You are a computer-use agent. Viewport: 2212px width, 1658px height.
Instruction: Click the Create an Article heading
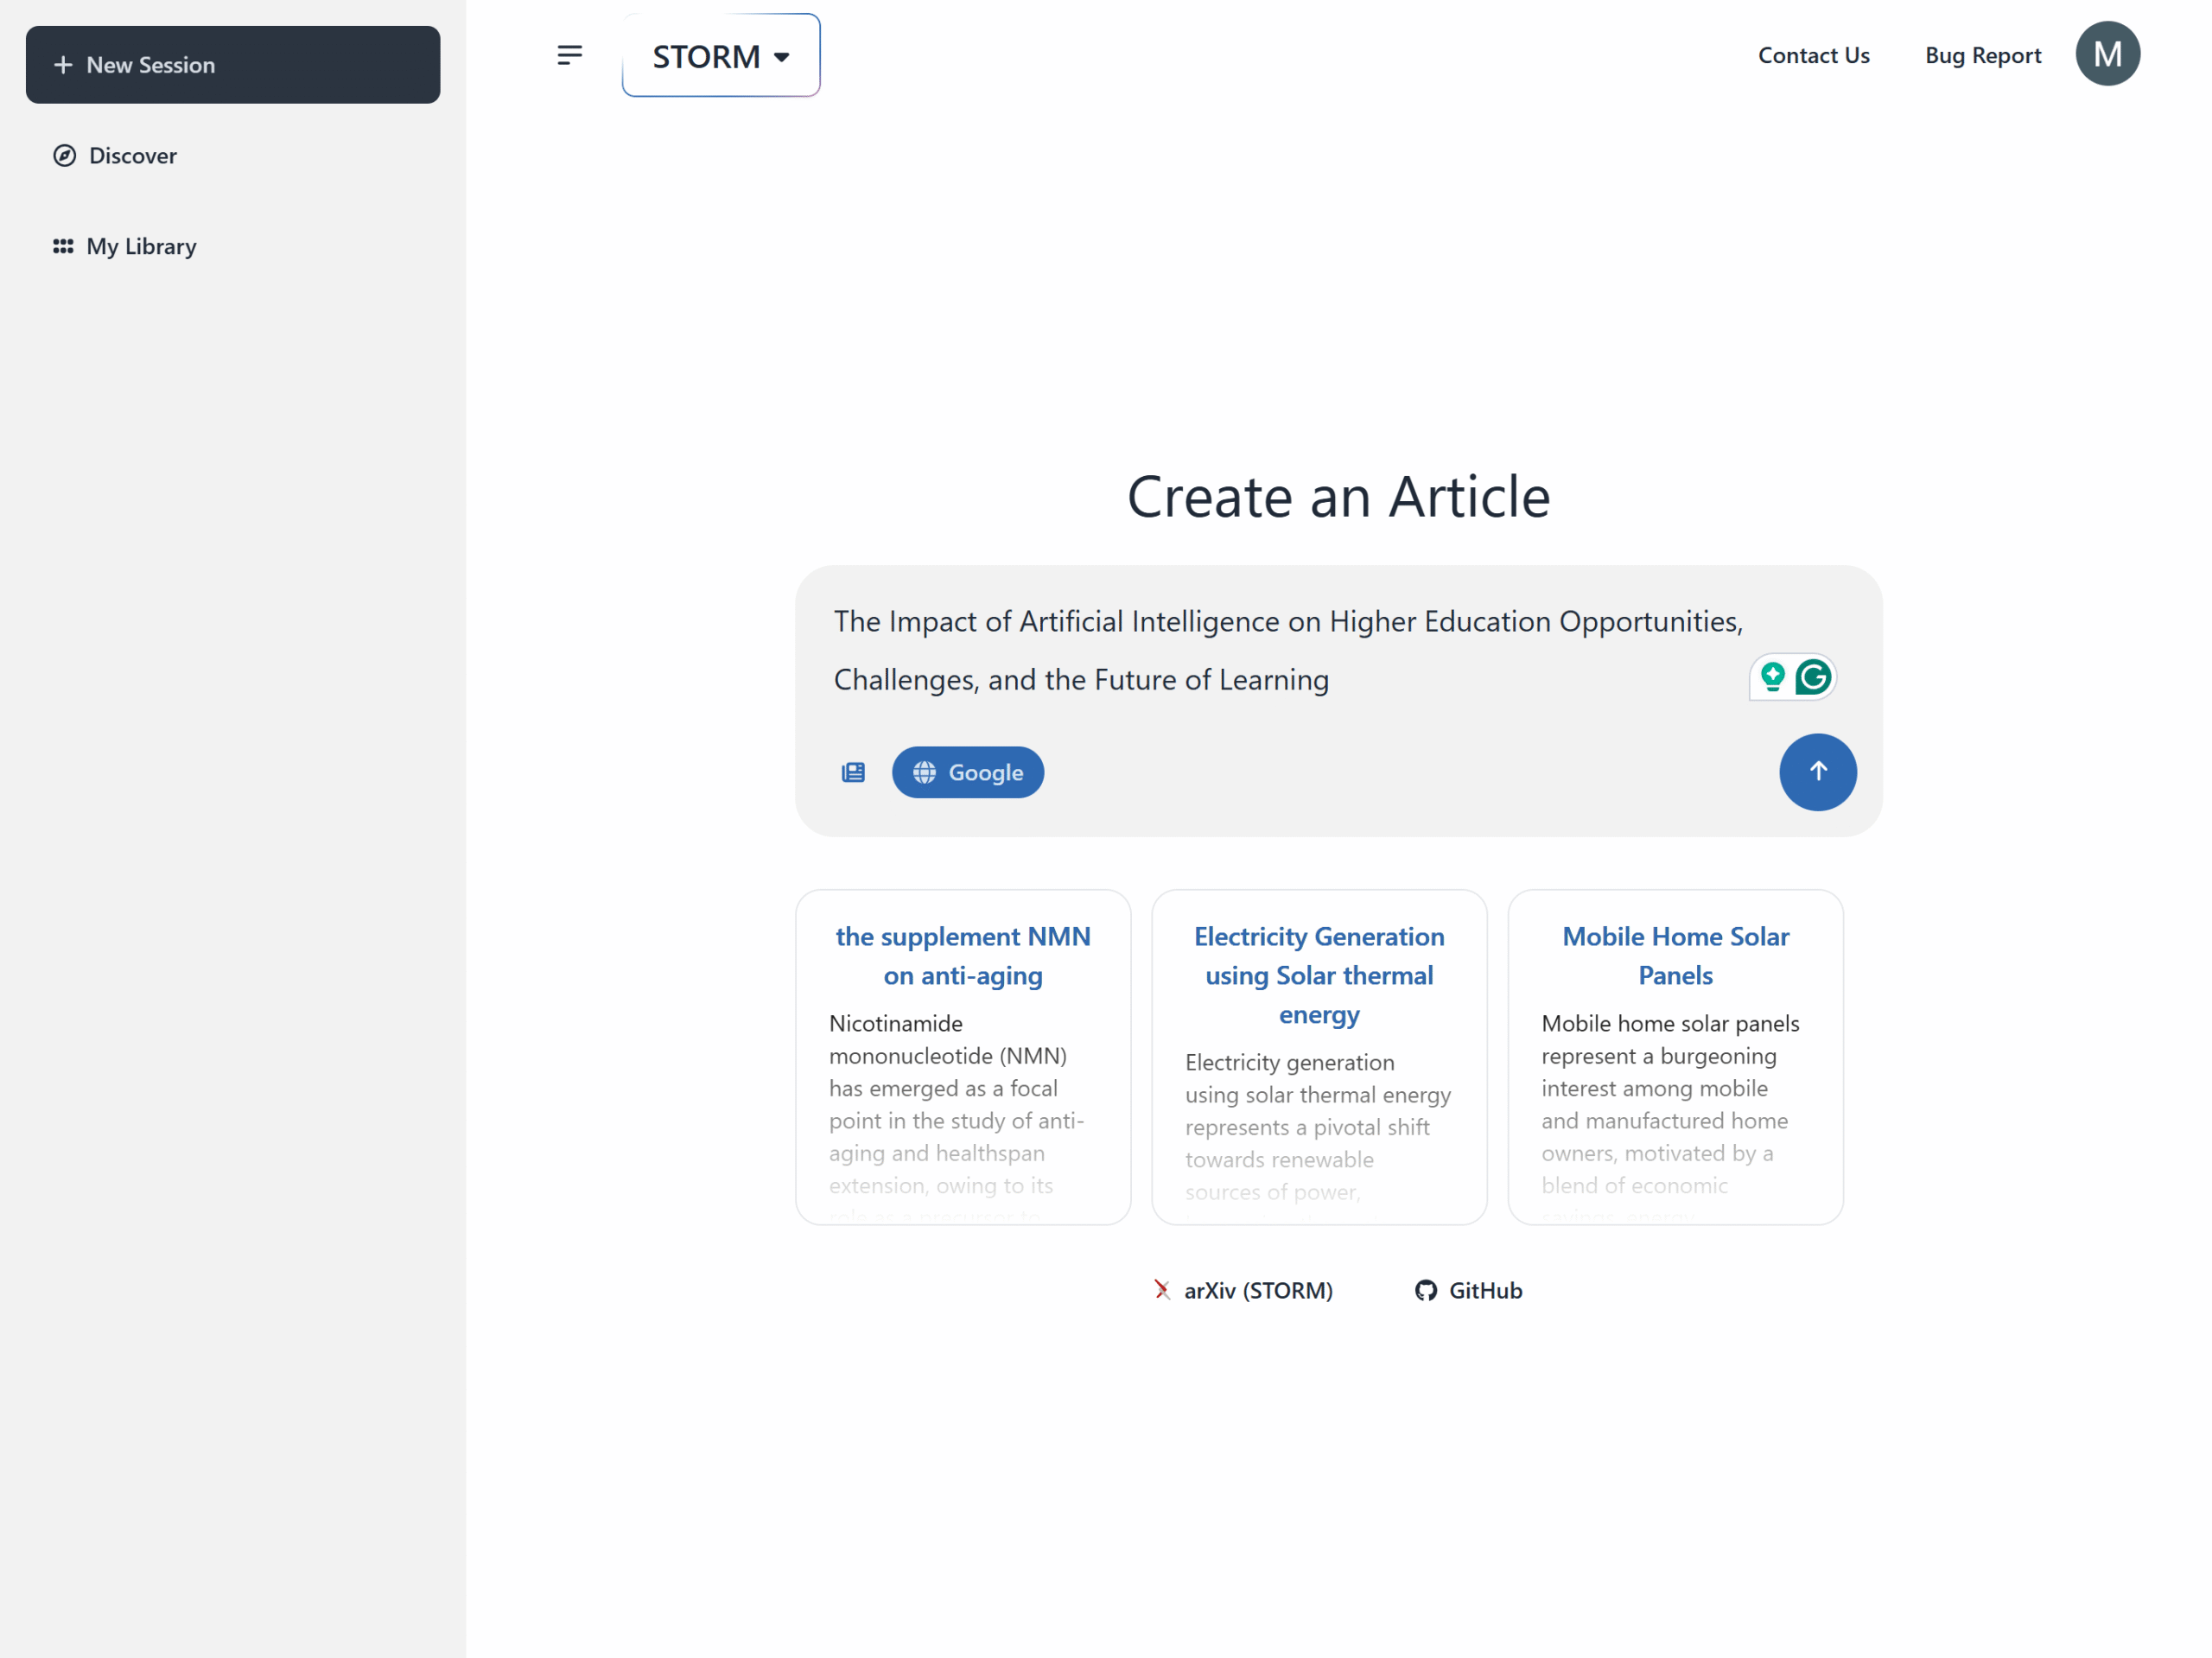point(1338,496)
